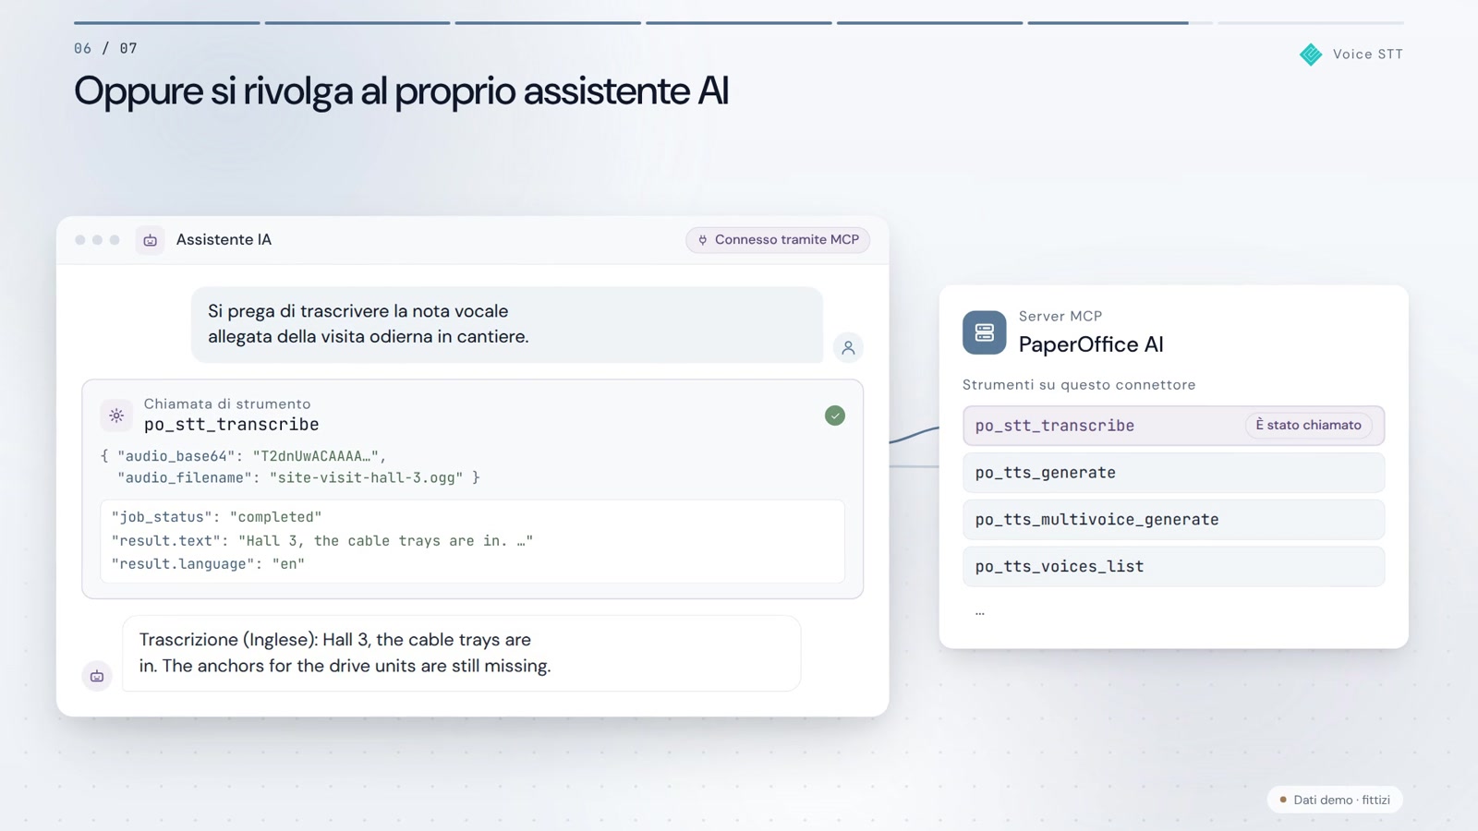Click the Voice STT diamond logo
Screen dimensions: 1478x831
pos(1310,54)
